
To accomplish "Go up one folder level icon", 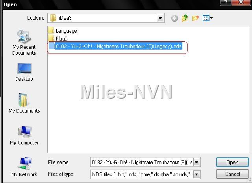I will [185, 18].
